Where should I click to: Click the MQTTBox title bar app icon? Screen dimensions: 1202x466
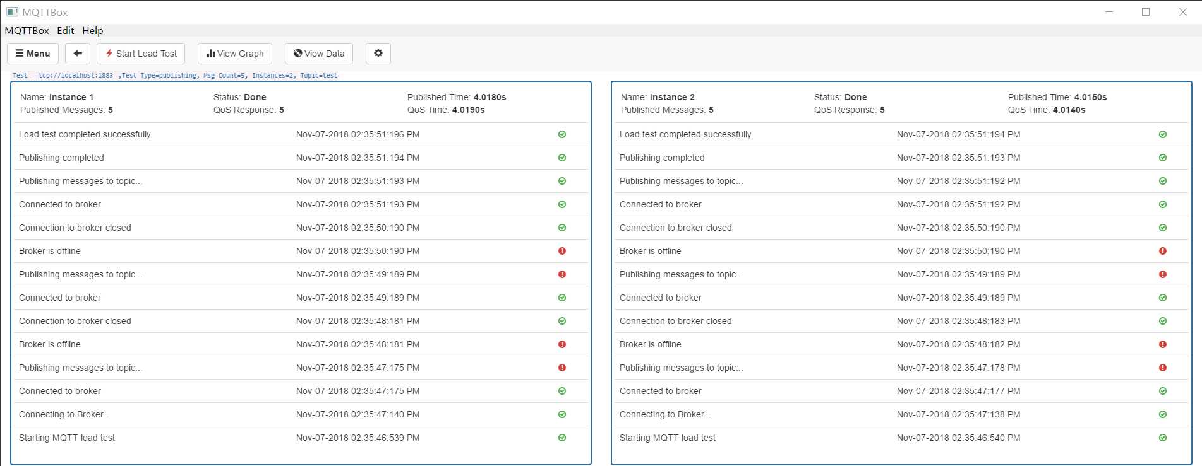12,12
